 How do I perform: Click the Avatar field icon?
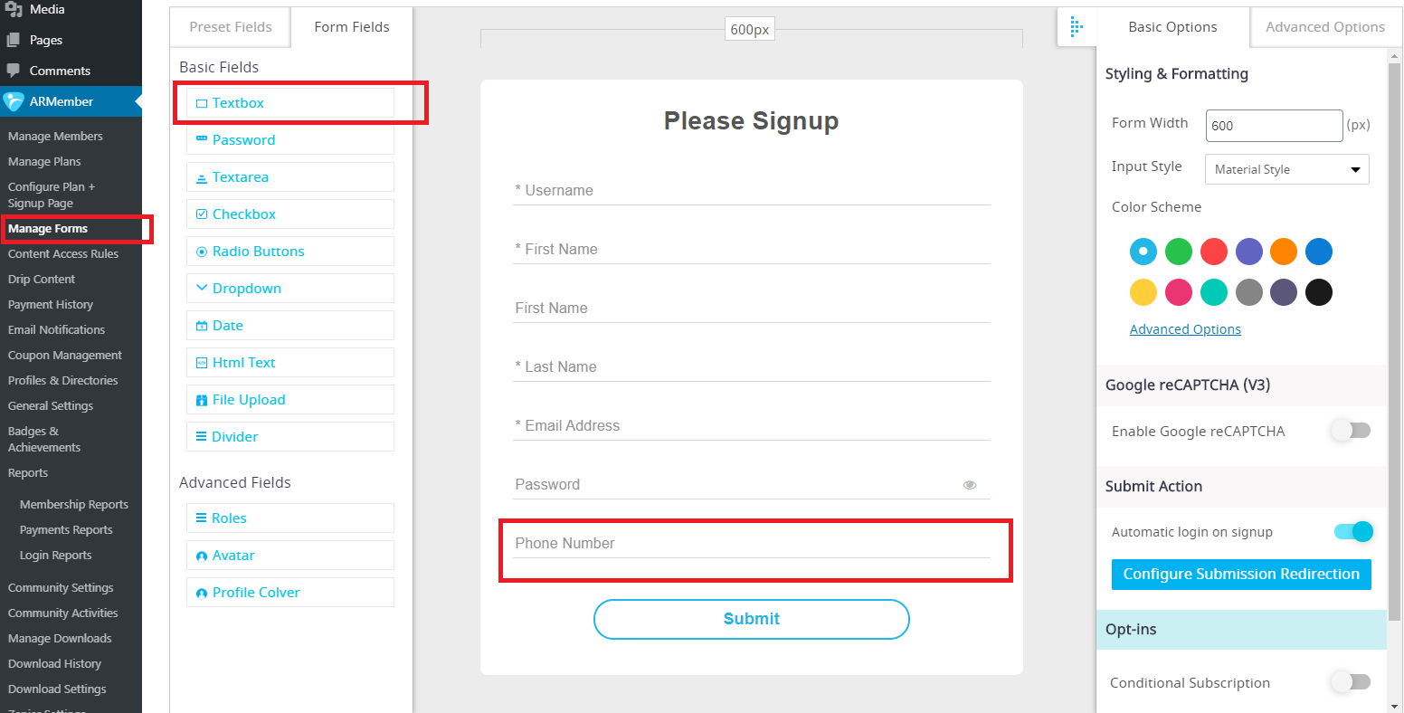tap(202, 556)
